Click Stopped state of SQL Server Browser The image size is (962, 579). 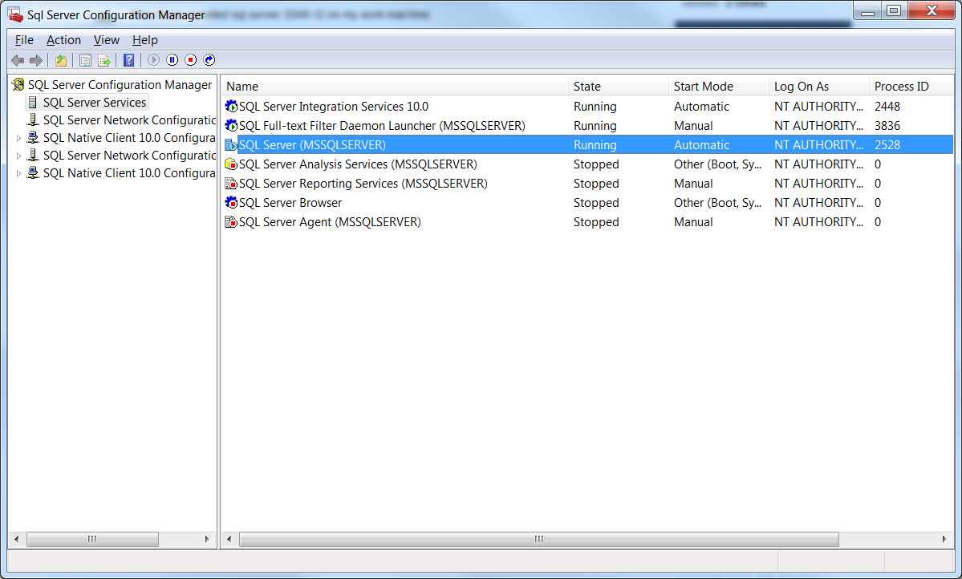coord(596,202)
